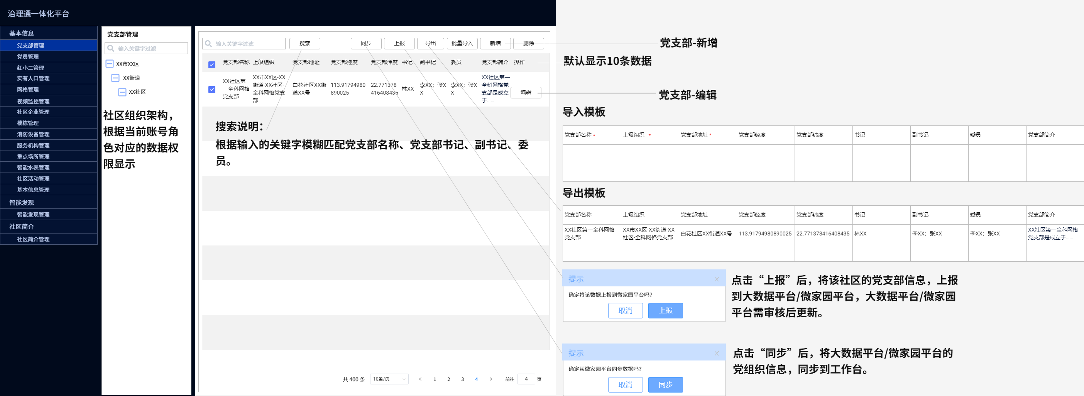This screenshot has height=396, width=1084.
Task: Collapse the XX市XX区 tree node
Action: (x=110, y=64)
